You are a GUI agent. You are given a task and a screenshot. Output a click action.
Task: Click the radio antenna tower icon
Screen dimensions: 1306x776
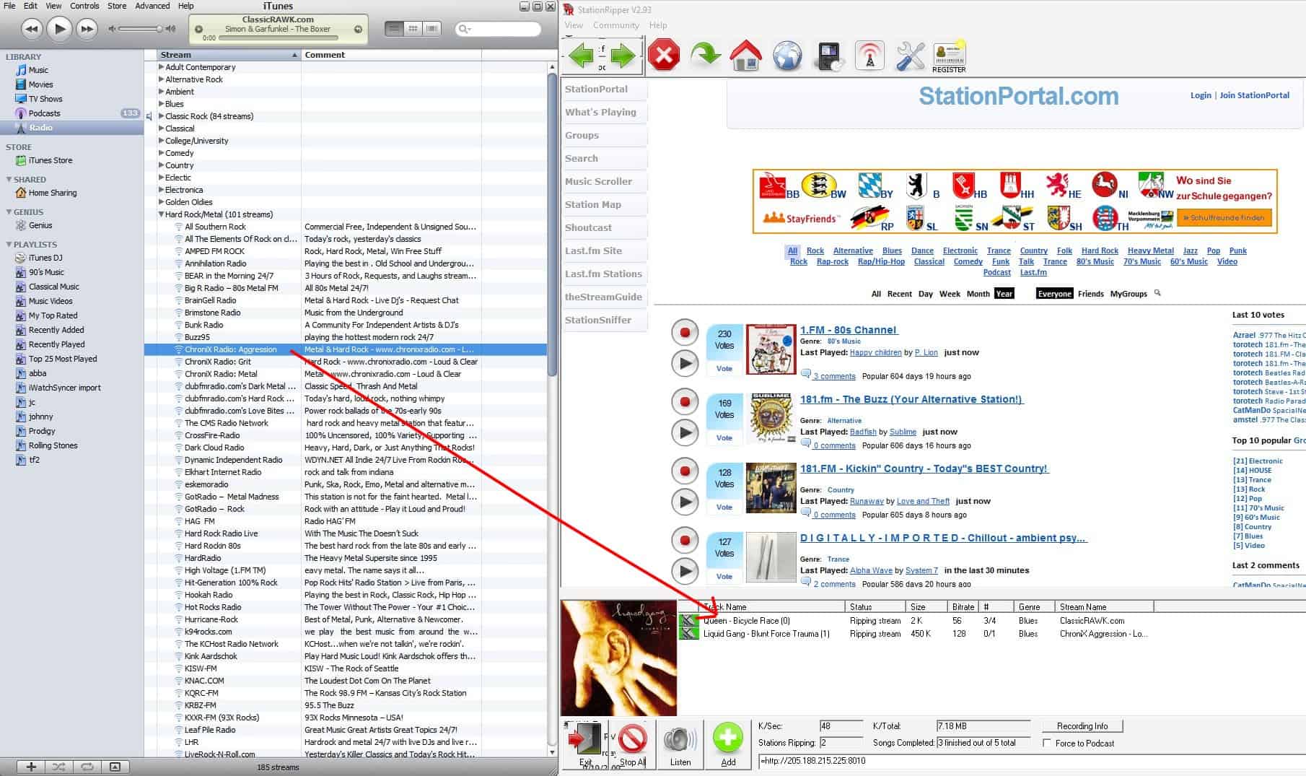[x=869, y=56]
